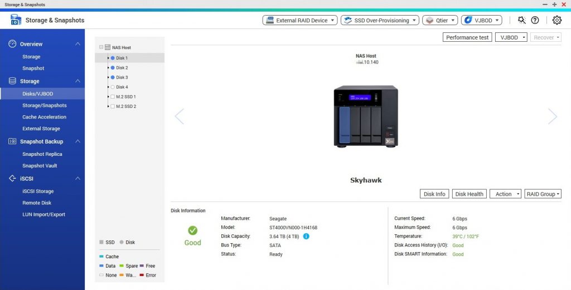Image resolution: width=571 pixels, height=290 pixels.
Task: Click the Storage & Snapshots app logo icon
Action: [x=16, y=19]
